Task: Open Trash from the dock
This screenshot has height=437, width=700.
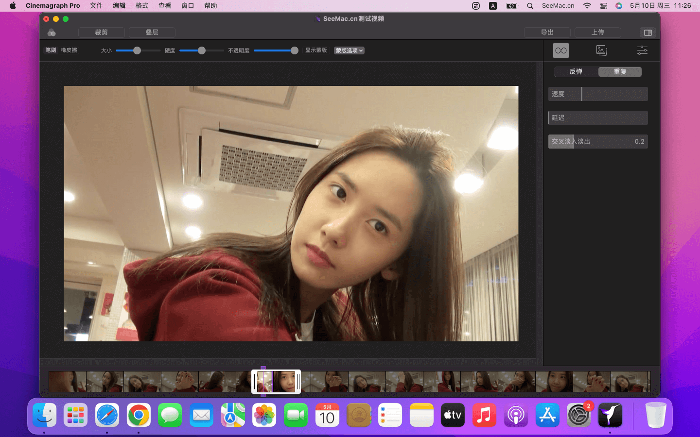Action: coord(656,415)
